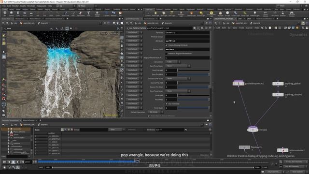Screen dimensions: 309x174
Task: Select the Font shelf tool
Action: pyautogui.click(x=88, y=14)
